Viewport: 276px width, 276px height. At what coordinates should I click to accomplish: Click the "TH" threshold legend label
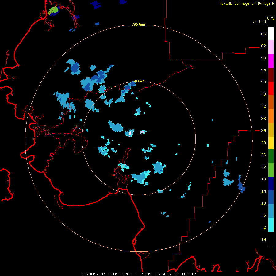click(x=263, y=239)
